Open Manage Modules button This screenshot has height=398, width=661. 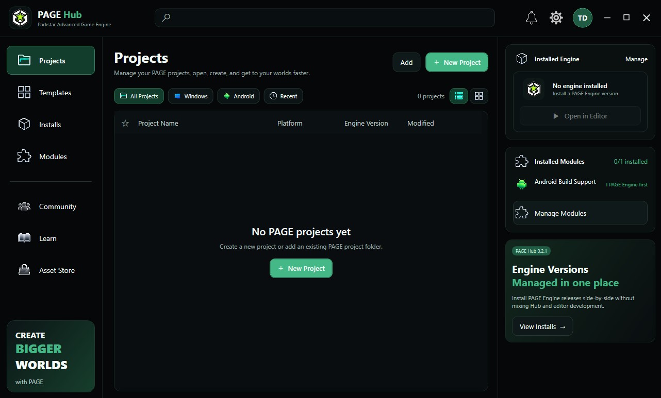(580, 213)
